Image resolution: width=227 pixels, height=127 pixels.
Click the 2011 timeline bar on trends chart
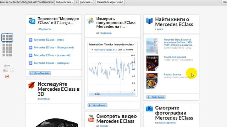pyautogui.click(x=112, y=94)
